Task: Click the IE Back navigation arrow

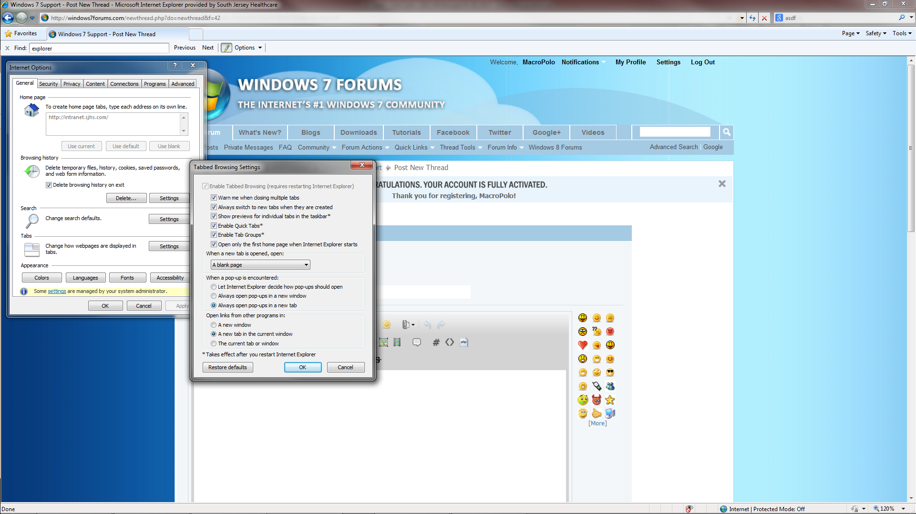Action: pos(8,18)
